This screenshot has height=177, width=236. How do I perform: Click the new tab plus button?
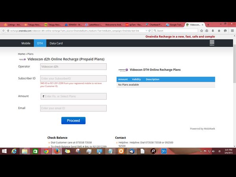pos(208,24)
